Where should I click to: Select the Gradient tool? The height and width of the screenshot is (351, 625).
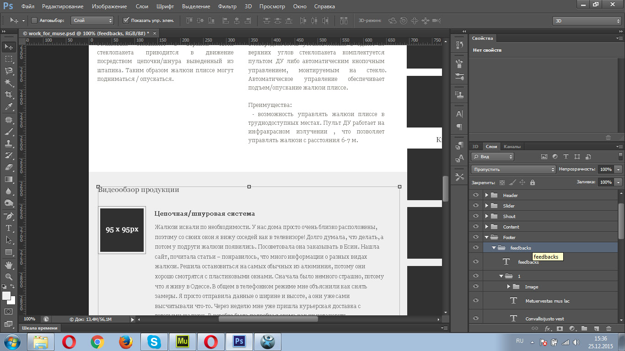click(x=9, y=180)
